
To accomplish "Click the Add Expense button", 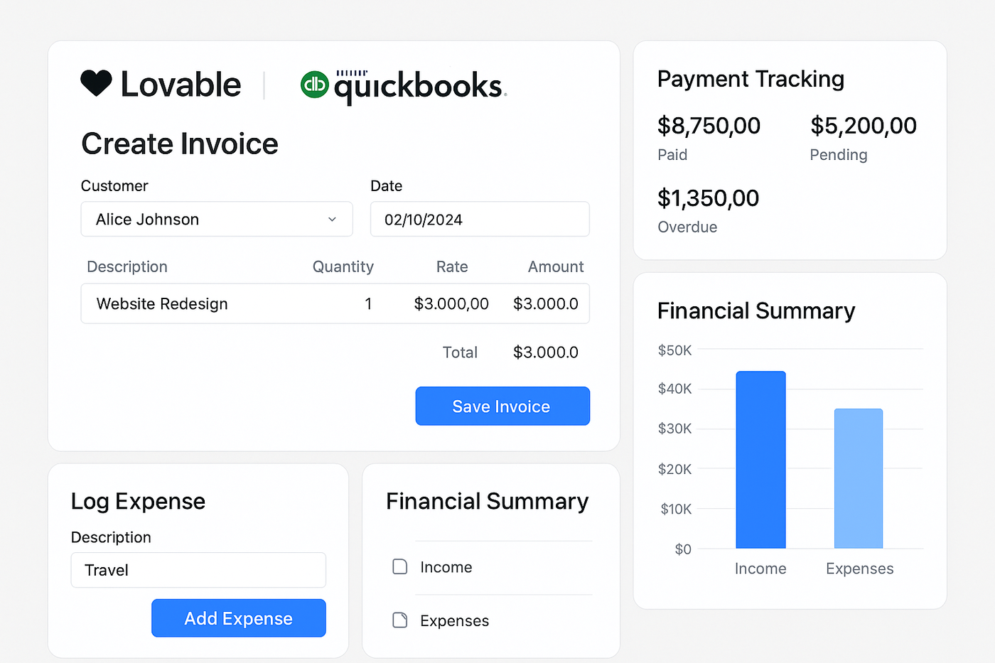I will [x=239, y=618].
